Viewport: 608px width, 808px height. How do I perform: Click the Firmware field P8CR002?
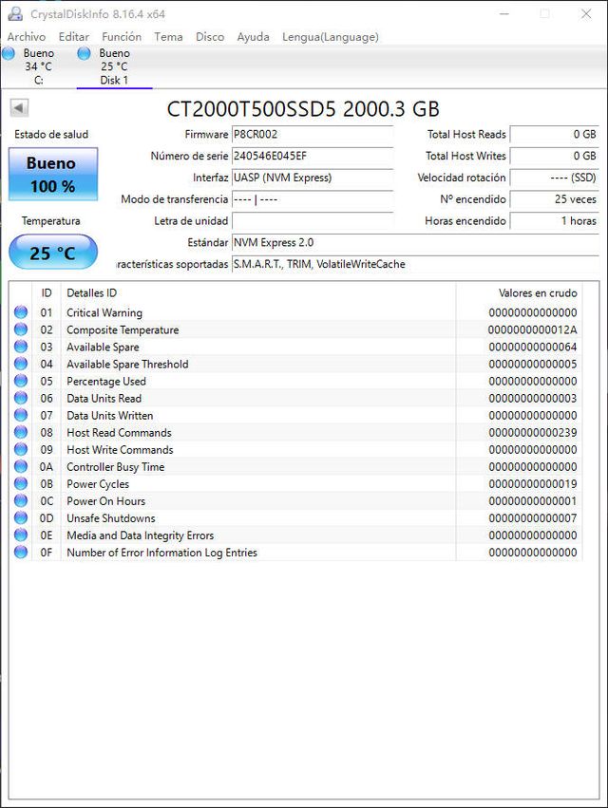coord(313,135)
